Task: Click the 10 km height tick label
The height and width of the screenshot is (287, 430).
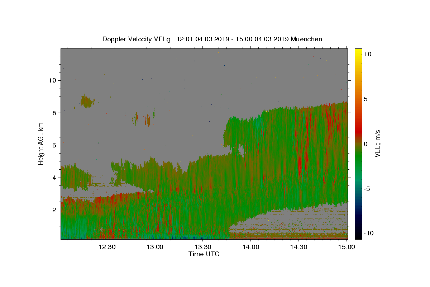Action: pos(53,80)
